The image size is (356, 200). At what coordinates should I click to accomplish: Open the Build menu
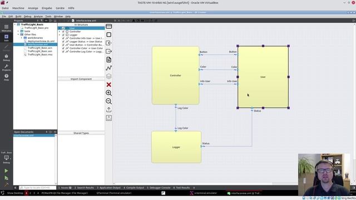(18, 17)
